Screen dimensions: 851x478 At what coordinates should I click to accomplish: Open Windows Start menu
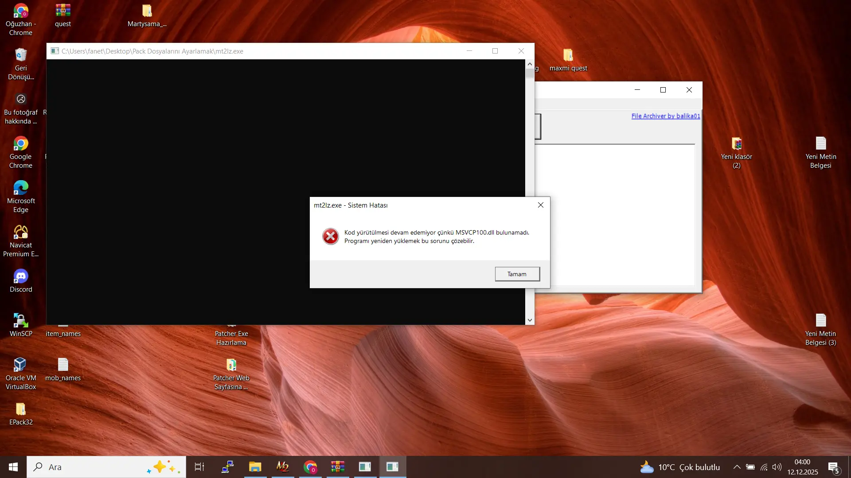click(13, 467)
